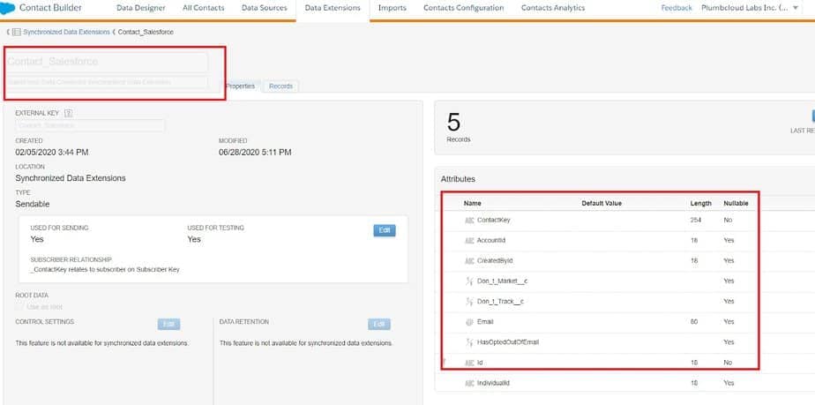Click the text type icon for IndividualId
The image size is (815, 405).
pos(469,383)
